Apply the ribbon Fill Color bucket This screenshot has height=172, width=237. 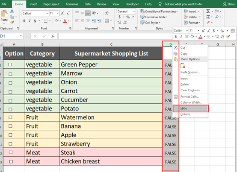[x=56, y=20]
